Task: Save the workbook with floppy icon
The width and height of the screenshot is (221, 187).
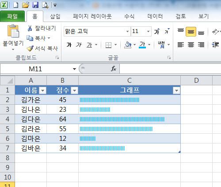Action: [35, 5]
